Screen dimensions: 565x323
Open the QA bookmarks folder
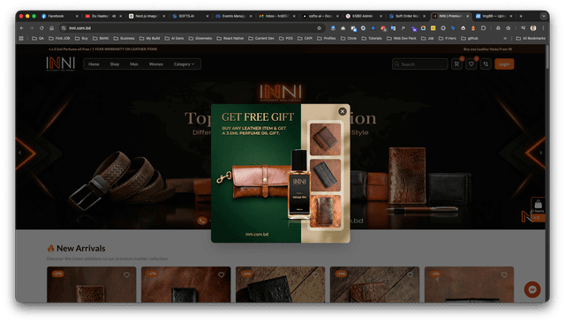(x=38, y=38)
